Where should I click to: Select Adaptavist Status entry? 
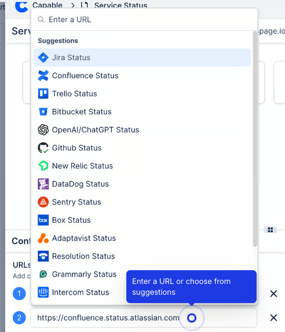(x=142, y=238)
